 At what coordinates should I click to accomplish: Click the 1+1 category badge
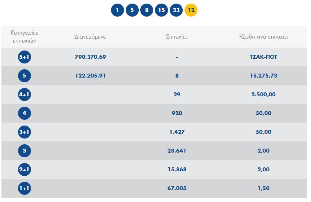[25, 188]
